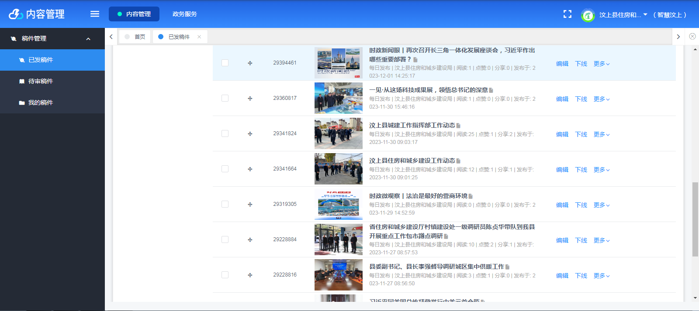The image size is (699, 311).
Task: Open 已发稿件 in the sidebar
Action: tap(52, 60)
